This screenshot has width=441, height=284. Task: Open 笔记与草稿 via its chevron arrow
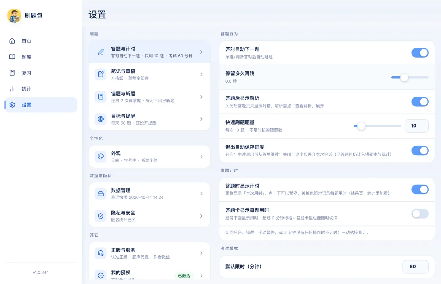click(201, 74)
